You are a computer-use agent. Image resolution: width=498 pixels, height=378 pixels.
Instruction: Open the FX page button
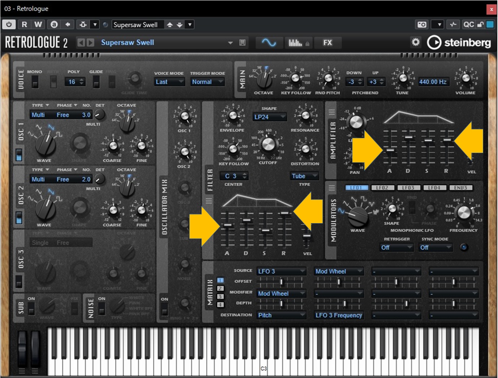(x=327, y=43)
